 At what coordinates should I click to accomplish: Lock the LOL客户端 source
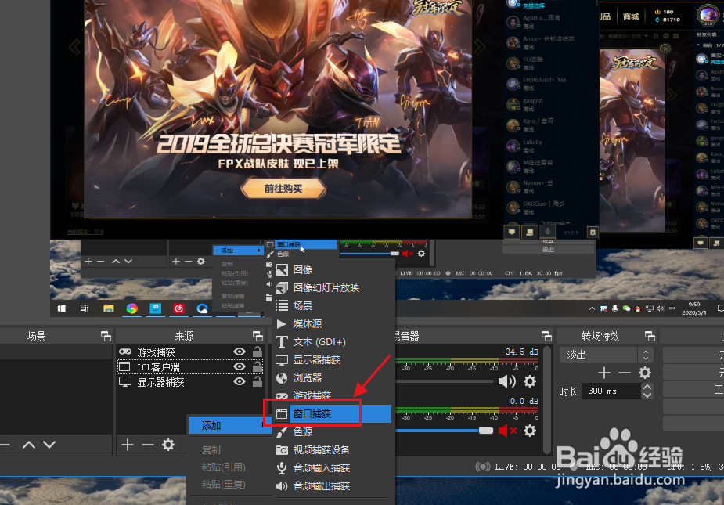coord(258,366)
